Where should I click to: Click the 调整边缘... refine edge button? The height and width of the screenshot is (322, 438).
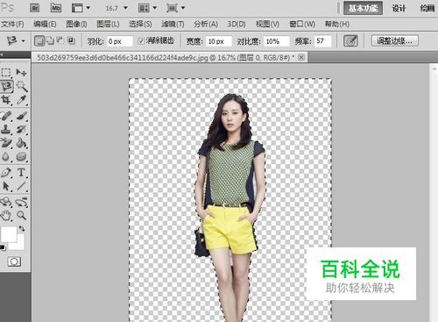395,41
